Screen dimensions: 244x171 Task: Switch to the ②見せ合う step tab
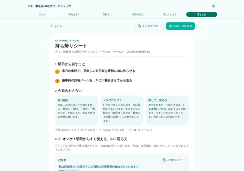(x=74, y=14)
